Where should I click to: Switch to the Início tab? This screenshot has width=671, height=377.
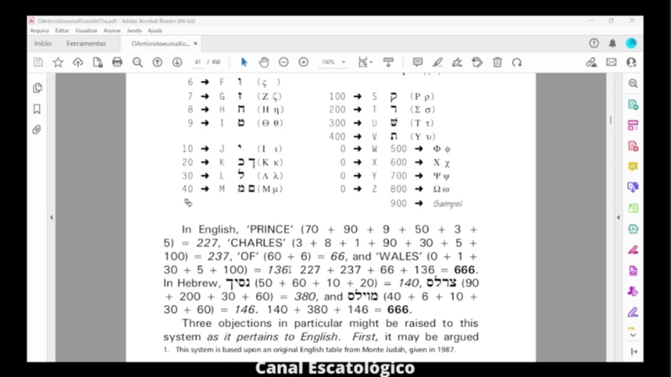(x=43, y=43)
